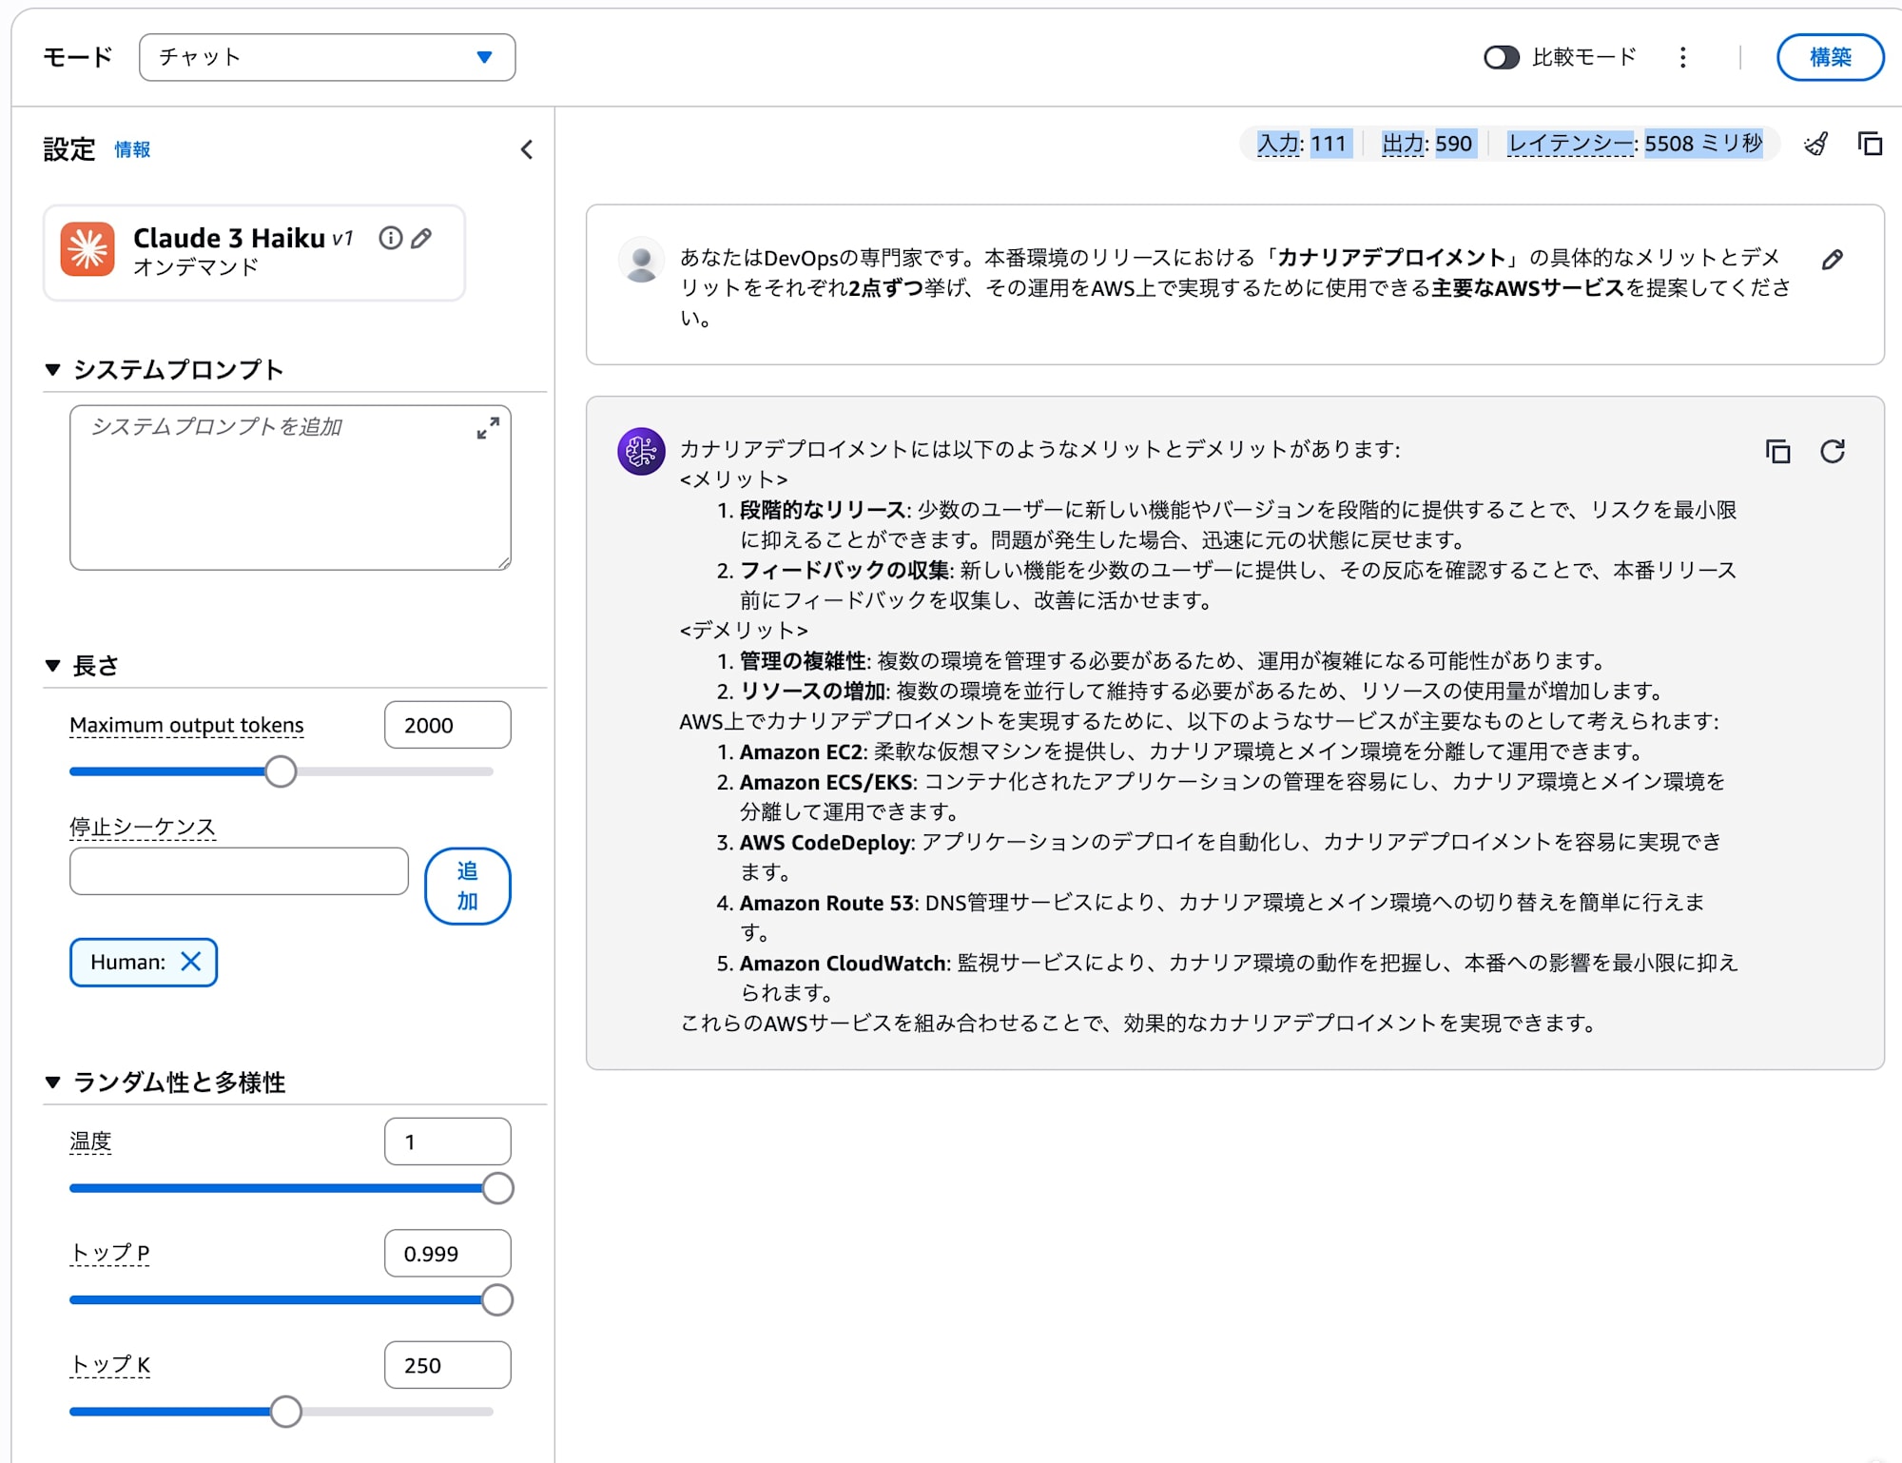1902x1463 pixels.
Task: Edit the user prompt with pencil icon
Action: click(1833, 260)
